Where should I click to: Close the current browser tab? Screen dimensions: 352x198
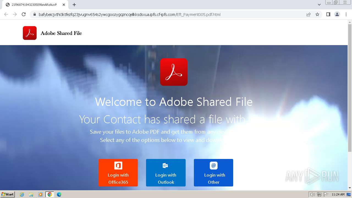click(x=64, y=5)
